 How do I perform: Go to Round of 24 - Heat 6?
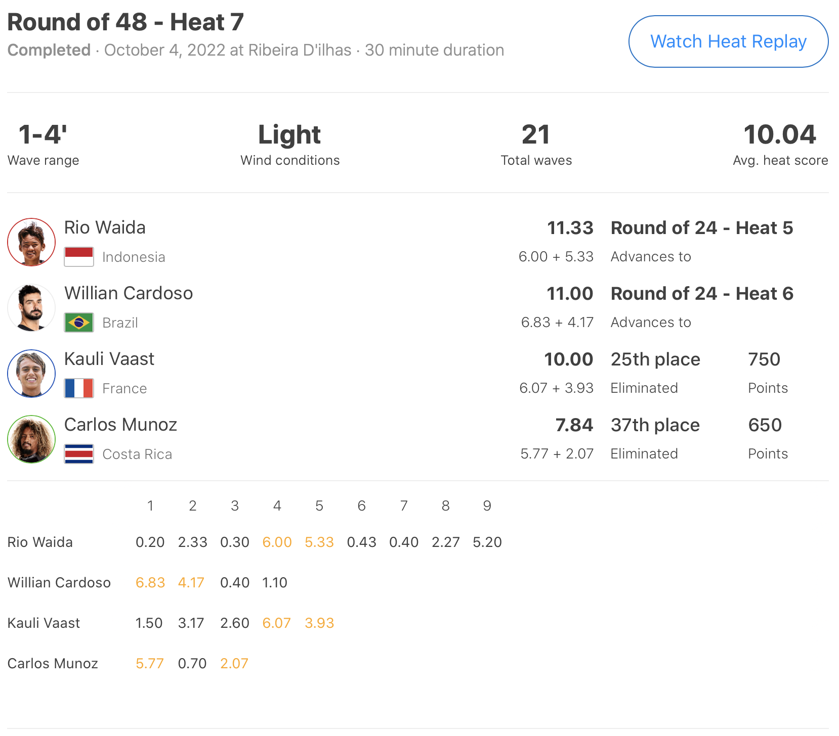click(x=701, y=294)
